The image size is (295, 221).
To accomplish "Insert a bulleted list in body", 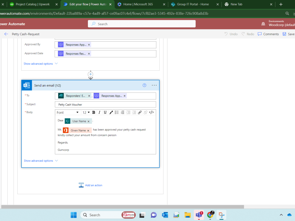I will click(x=117, y=112).
